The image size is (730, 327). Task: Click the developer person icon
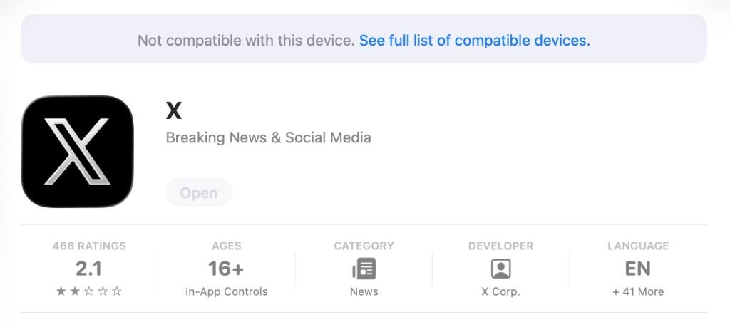coord(500,269)
